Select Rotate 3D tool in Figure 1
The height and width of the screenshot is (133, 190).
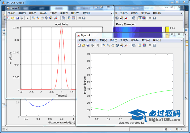(47, 18)
